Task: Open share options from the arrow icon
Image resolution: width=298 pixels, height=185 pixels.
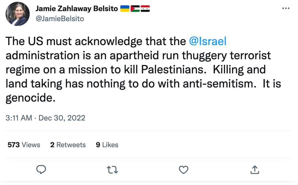Action: [x=254, y=169]
